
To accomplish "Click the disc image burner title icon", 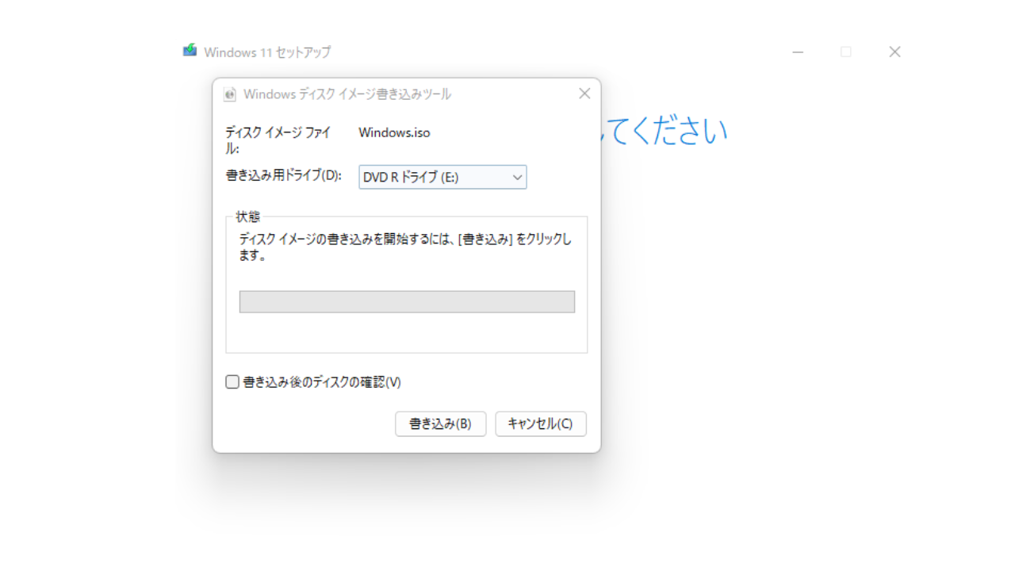I will point(230,94).
